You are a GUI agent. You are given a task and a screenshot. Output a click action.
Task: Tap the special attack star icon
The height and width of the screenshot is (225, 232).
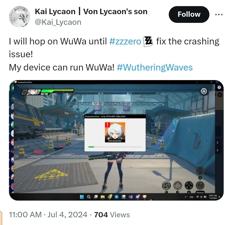pyautogui.click(x=189, y=186)
